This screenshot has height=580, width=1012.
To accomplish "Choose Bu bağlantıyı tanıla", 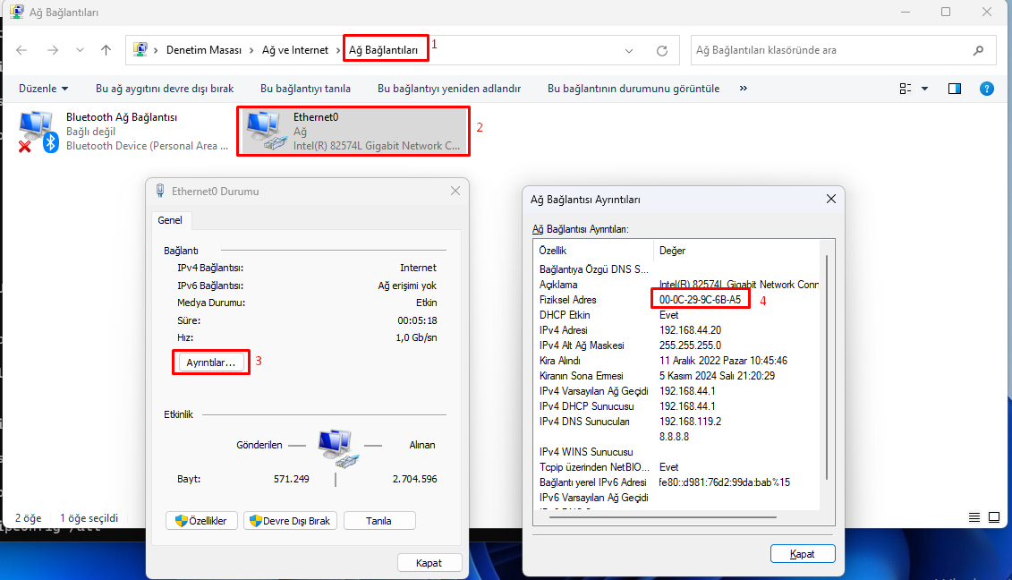I will [x=305, y=89].
